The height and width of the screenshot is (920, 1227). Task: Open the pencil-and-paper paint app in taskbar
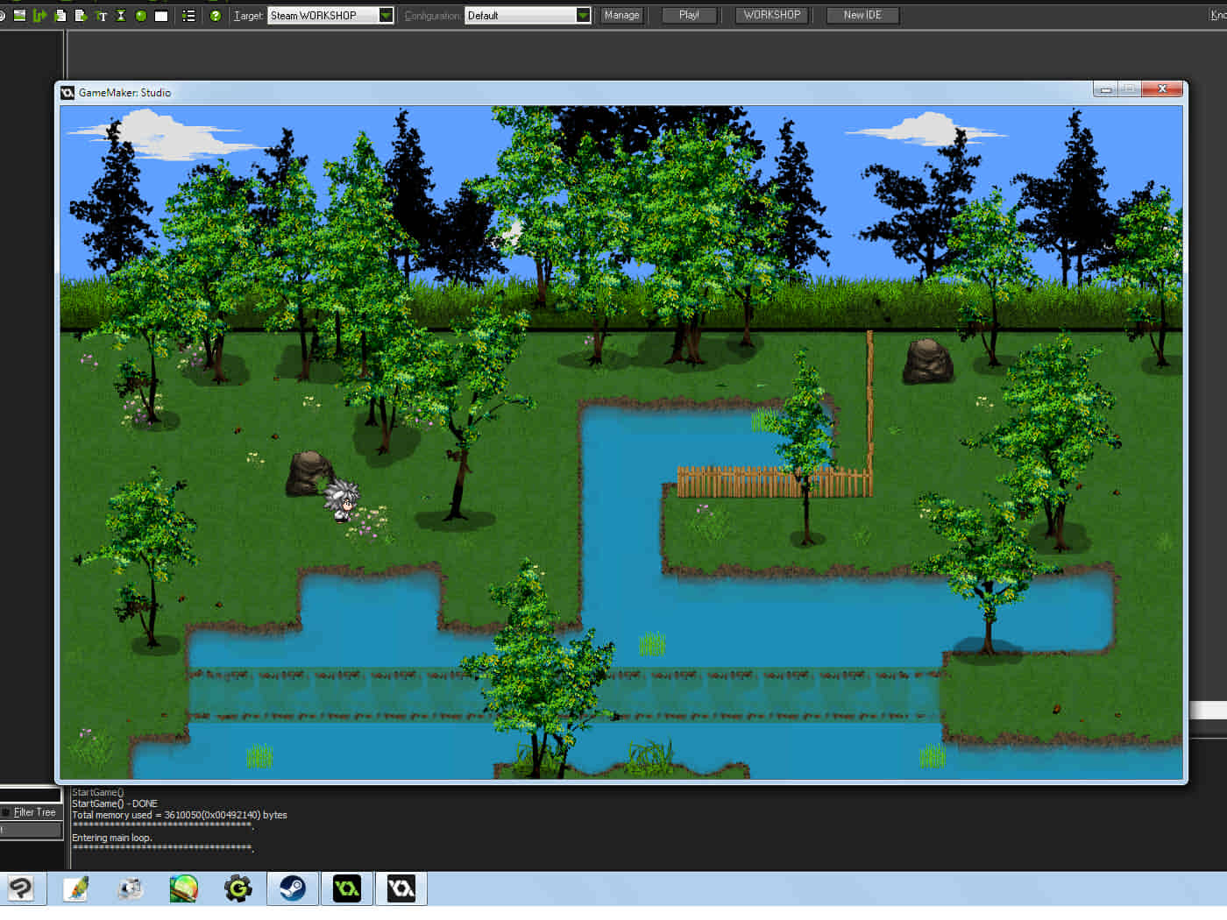coord(75,888)
